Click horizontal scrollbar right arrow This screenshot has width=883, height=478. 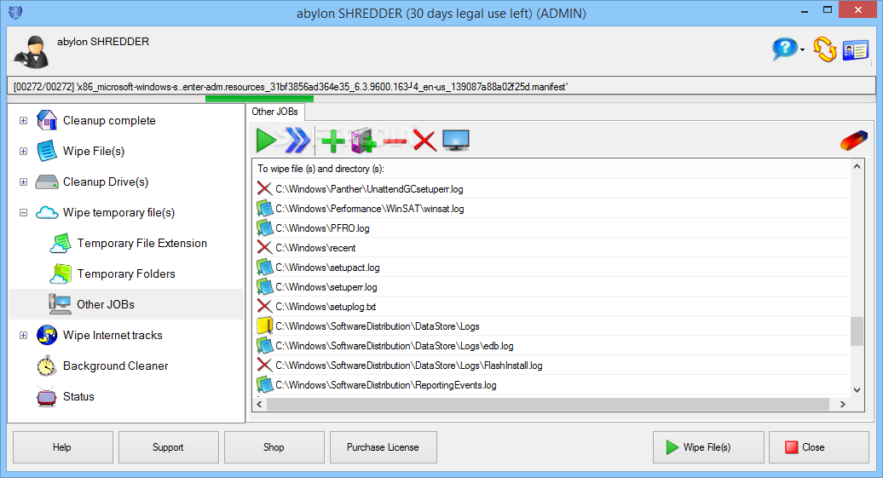pyautogui.click(x=842, y=404)
